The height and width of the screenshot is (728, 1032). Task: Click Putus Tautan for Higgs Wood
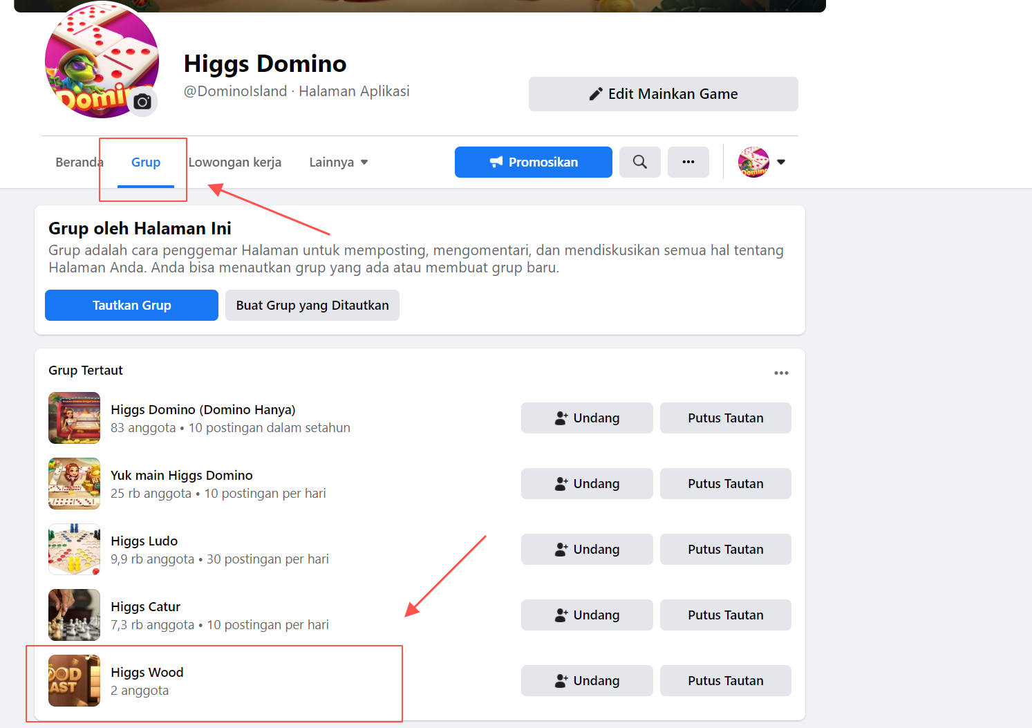point(726,681)
